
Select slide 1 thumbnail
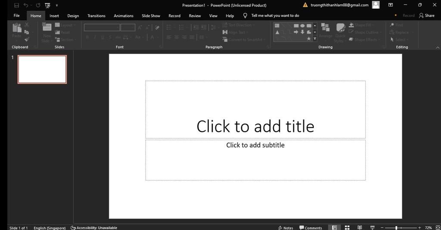pos(42,69)
